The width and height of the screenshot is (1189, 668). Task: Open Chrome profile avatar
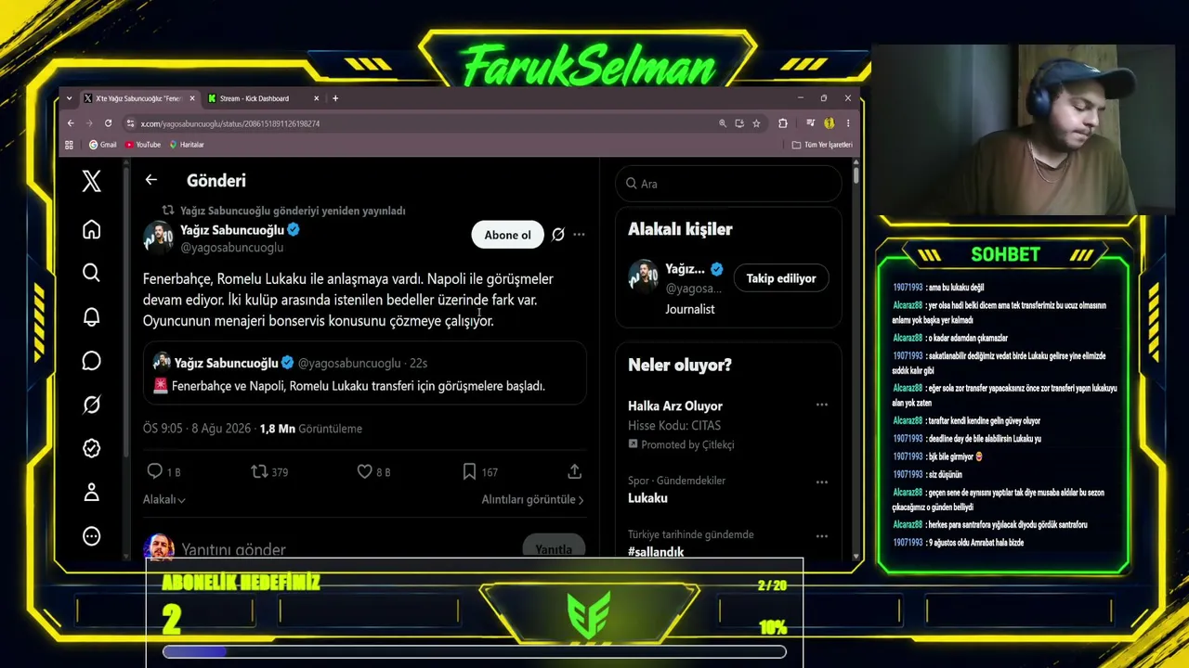coord(829,123)
